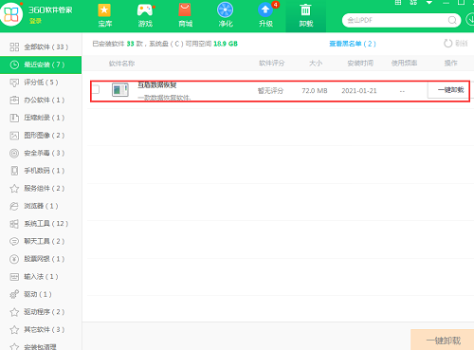Go to the 商城 store
Screen dimensions: 474x350
(x=185, y=15)
